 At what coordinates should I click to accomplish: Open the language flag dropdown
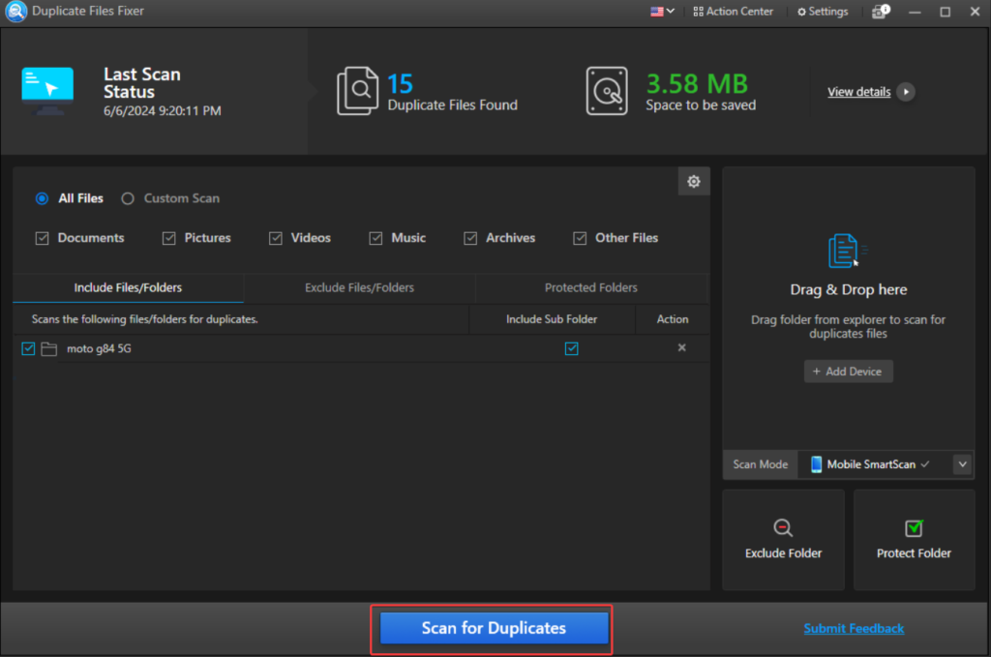[662, 12]
